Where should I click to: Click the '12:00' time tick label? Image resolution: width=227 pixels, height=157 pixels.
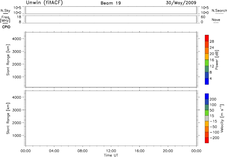coord(111,151)
